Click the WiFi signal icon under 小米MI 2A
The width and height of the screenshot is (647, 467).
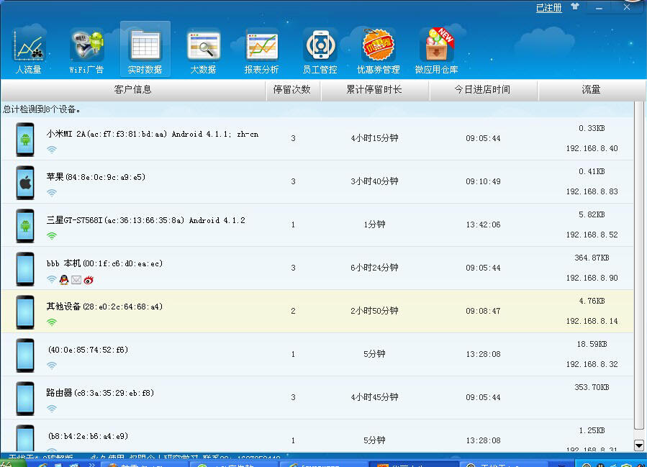tap(52, 150)
